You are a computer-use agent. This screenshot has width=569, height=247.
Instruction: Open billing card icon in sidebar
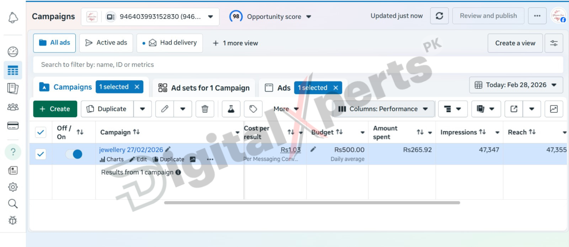(13, 125)
